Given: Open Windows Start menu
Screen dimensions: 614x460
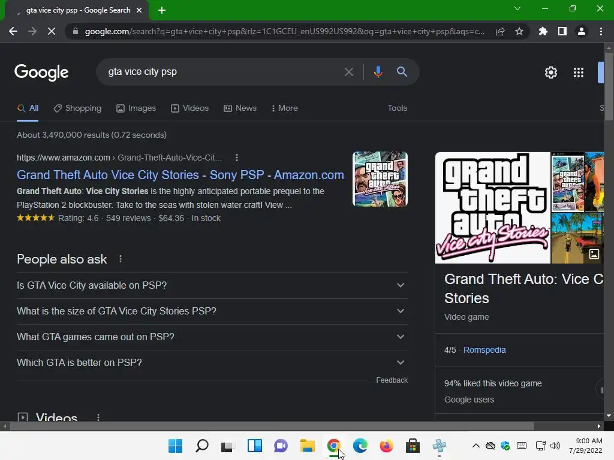Looking at the screenshot, I should tap(176, 446).
